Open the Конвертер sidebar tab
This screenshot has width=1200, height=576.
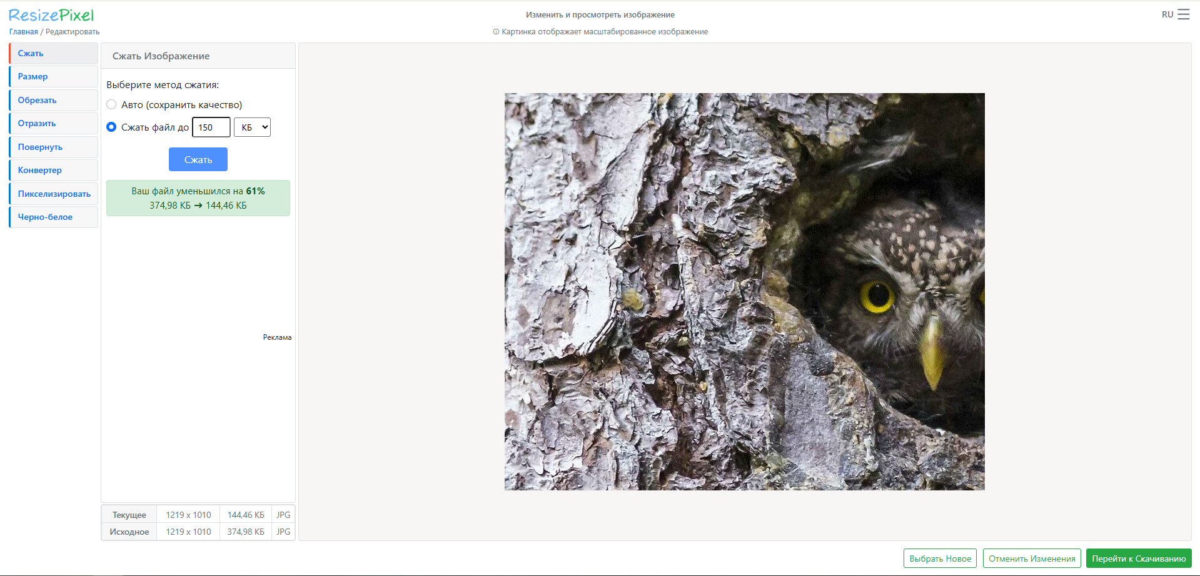(54, 170)
